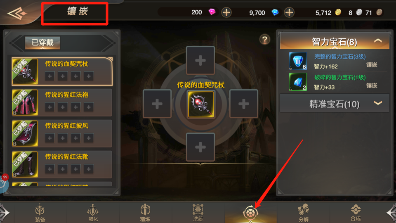The width and height of the screenshot is (396, 223).
Task: Go to the 合成 tab
Action: point(356,213)
